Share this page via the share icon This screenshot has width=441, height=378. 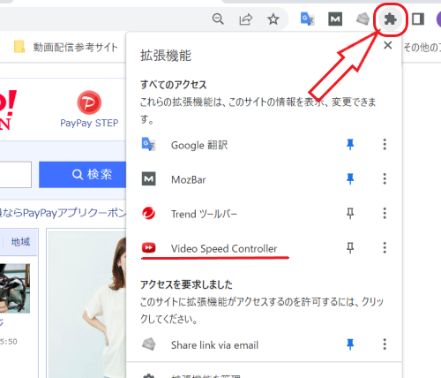245,19
